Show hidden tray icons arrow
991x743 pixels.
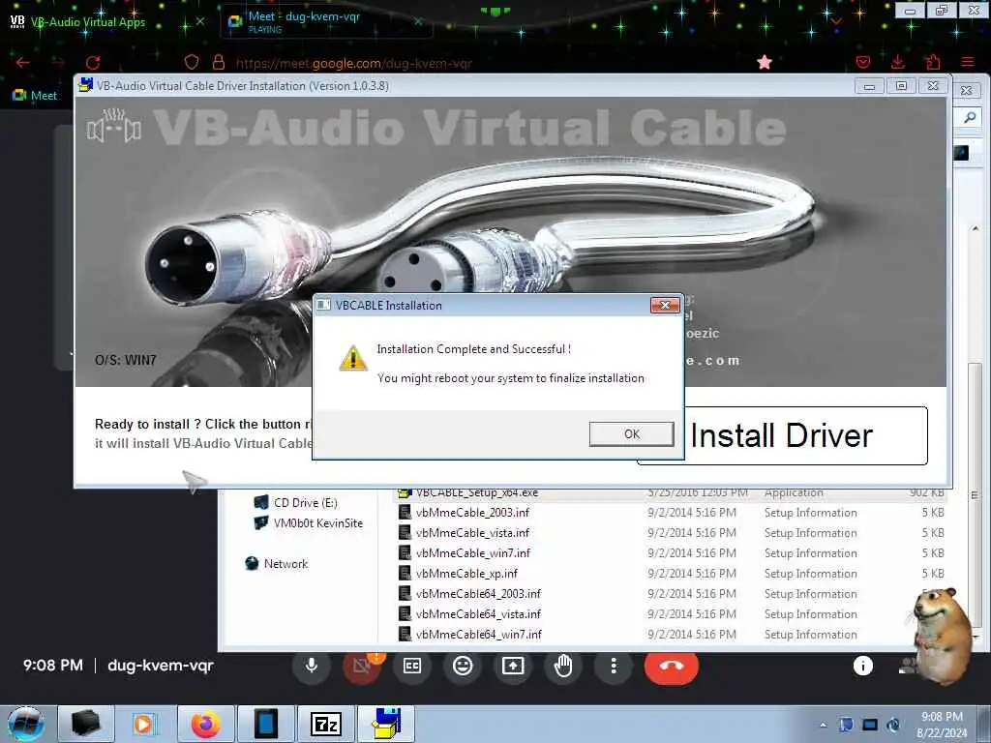823,725
